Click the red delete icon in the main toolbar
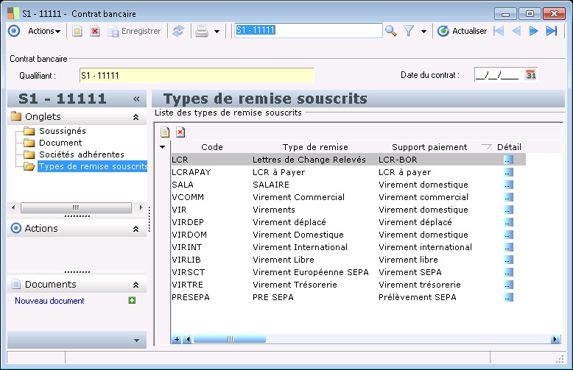Image resolution: width=573 pixels, height=370 pixels. (x=94, y=31)
